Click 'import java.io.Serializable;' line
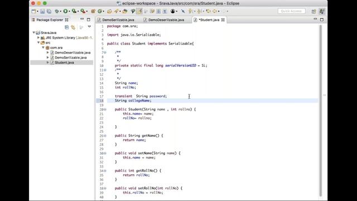 [134, 35]
